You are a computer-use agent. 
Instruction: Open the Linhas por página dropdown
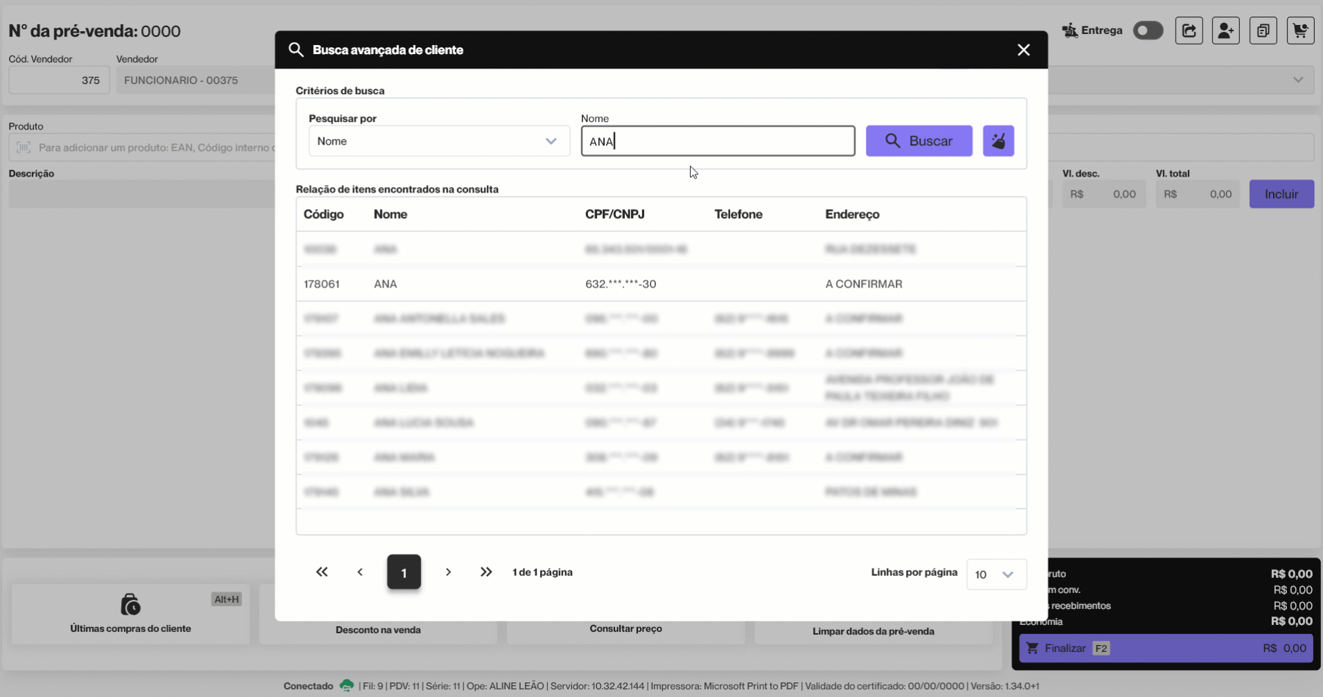tap(995, 574)
